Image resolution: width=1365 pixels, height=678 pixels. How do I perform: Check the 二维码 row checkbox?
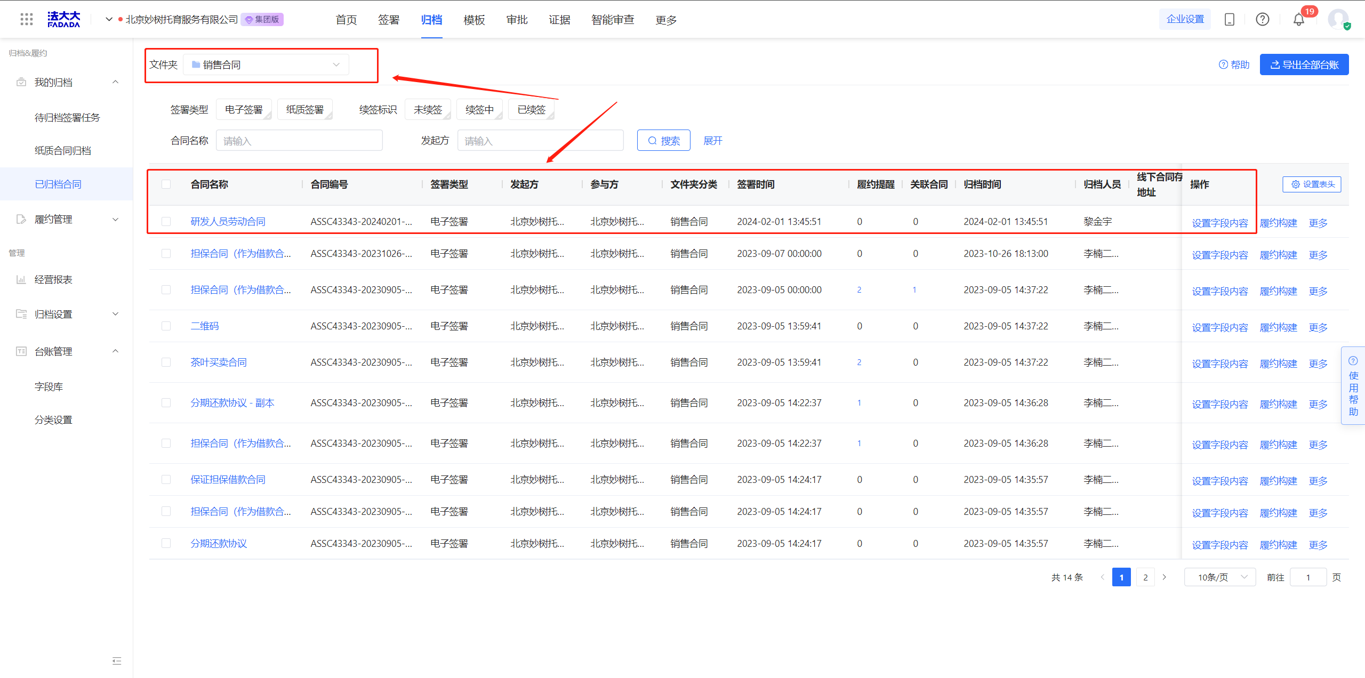(166, 326)
